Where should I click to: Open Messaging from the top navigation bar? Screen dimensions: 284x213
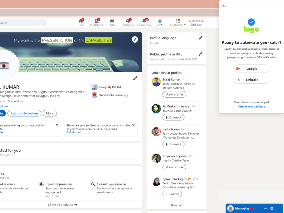[128, 22]
